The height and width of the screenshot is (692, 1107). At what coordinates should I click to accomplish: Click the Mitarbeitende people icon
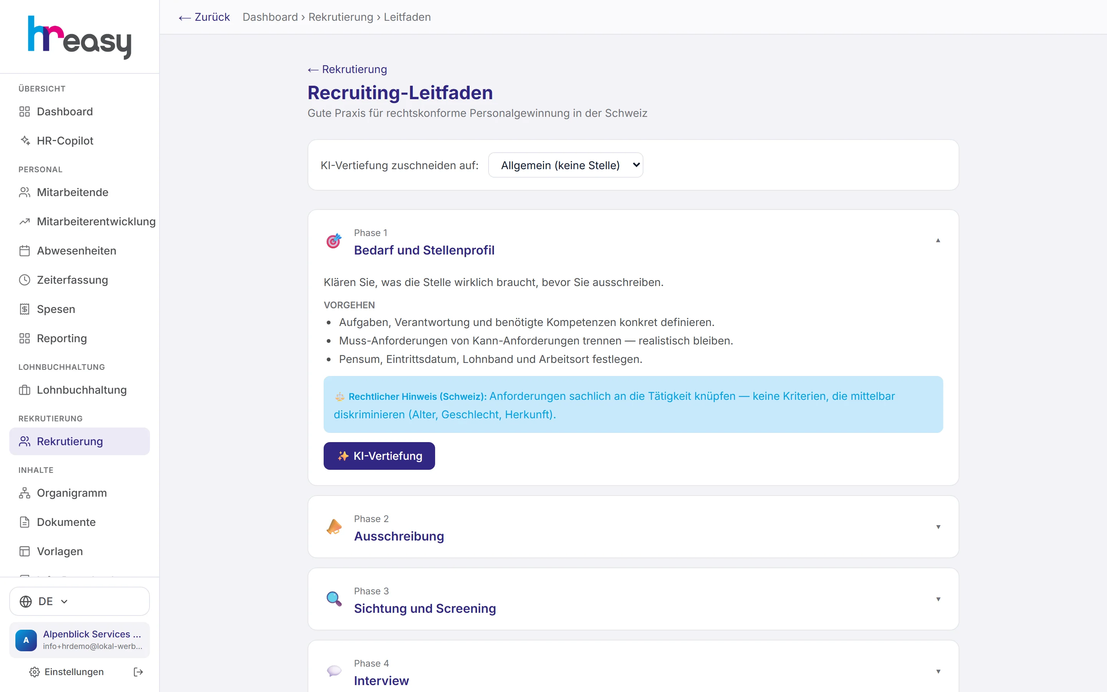25,192
